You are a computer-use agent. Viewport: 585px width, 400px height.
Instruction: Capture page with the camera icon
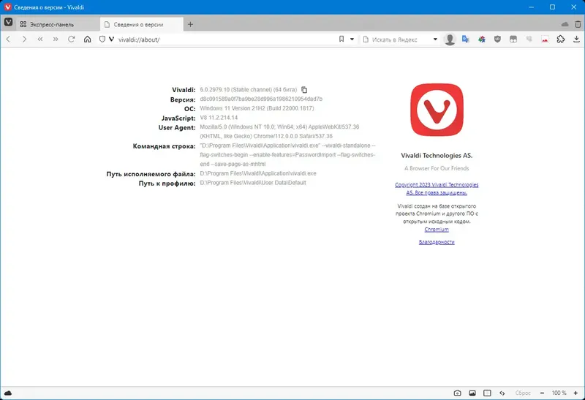[x=458, y=393]
